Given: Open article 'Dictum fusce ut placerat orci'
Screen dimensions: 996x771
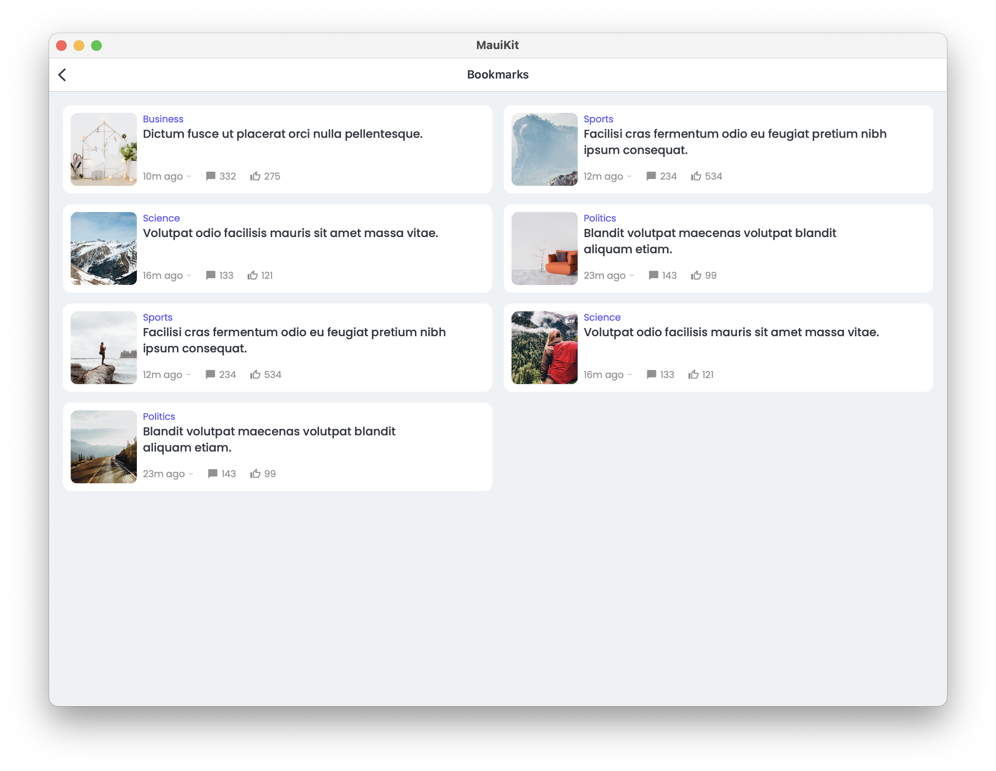Looking at the screenshot, I should tap(282, 134).
